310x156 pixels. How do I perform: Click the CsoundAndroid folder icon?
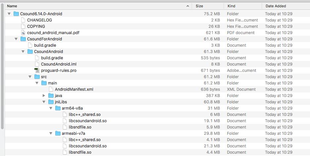coord(30,51)
